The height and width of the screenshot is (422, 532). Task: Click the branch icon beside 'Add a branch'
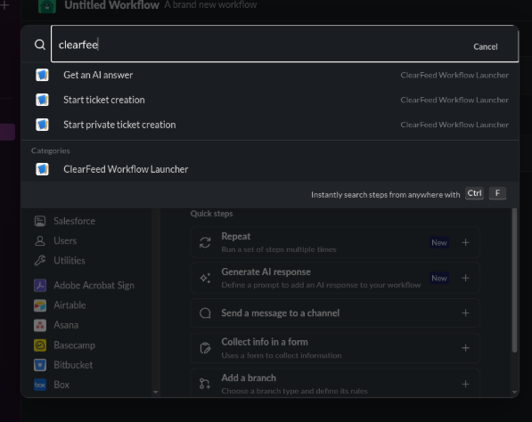pos(205,384)
